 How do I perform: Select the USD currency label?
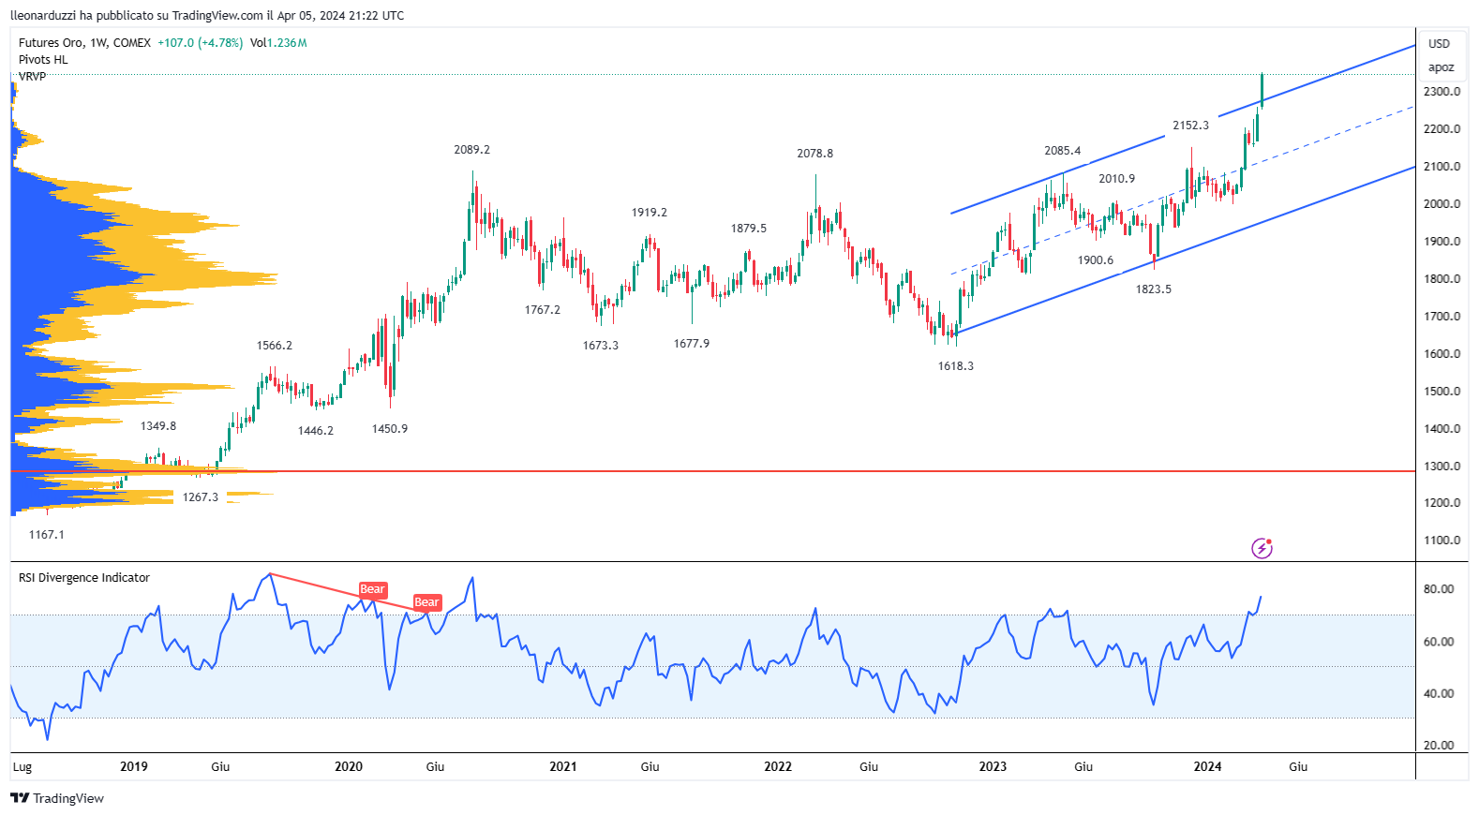click(1439, 44)
